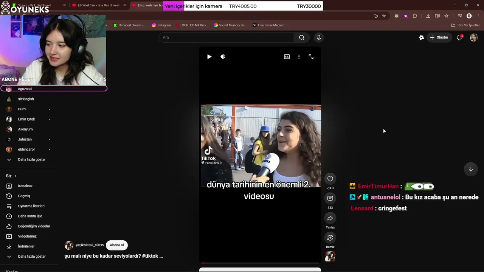This screenshot has height=272, width=484.
Task: Open reading mode book icon in Chrome toolbar
Action: pos(437,16)
